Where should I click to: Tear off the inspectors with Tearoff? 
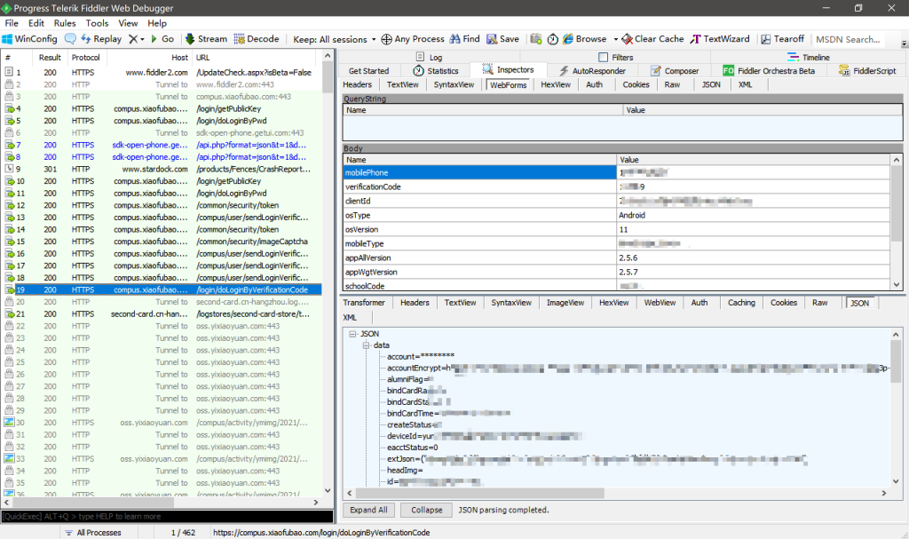[x=783, y=39]
